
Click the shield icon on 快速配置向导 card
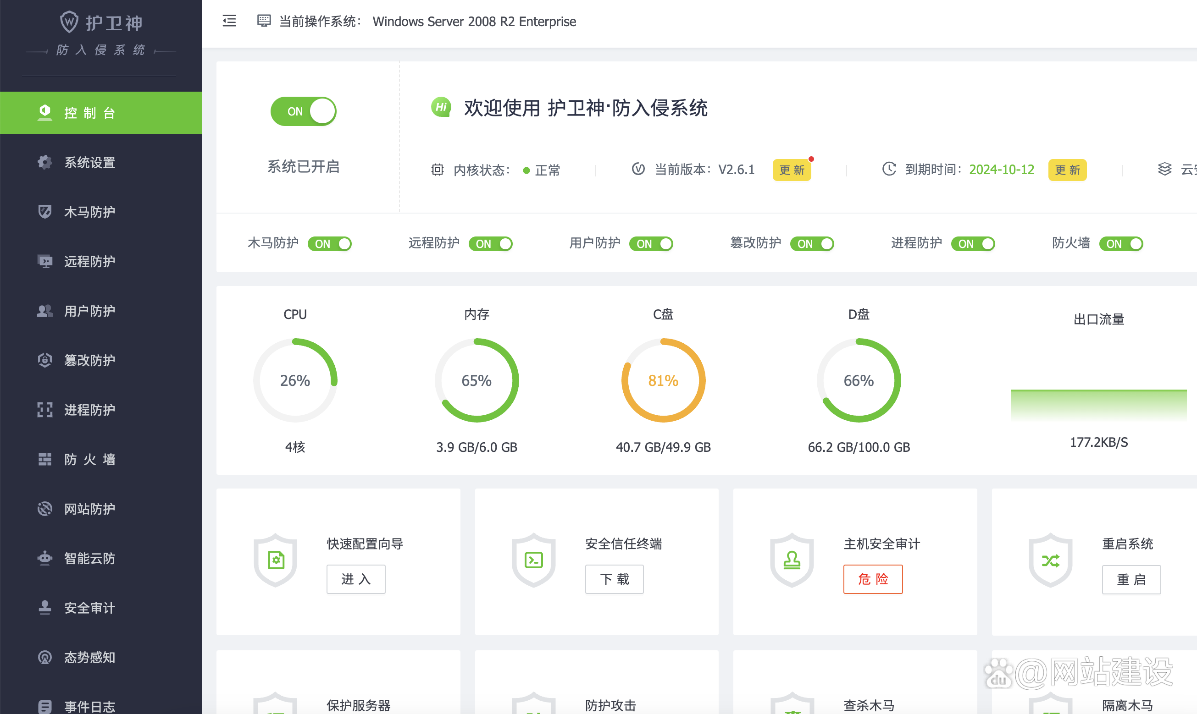click(276, 560)
